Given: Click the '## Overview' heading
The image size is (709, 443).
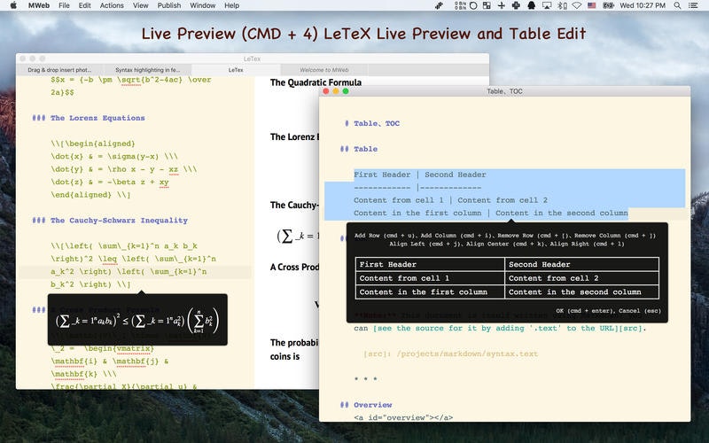Looking at the screenshot, I should click(366, 405).
